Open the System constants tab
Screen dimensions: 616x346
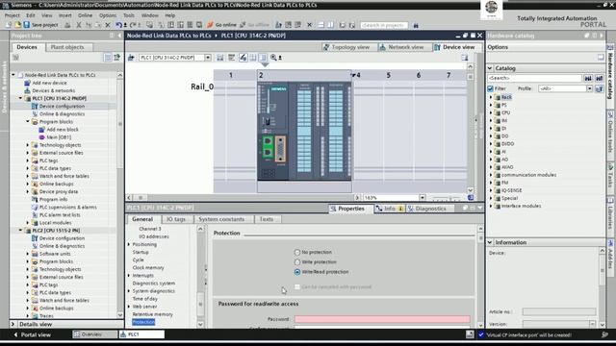221,219
